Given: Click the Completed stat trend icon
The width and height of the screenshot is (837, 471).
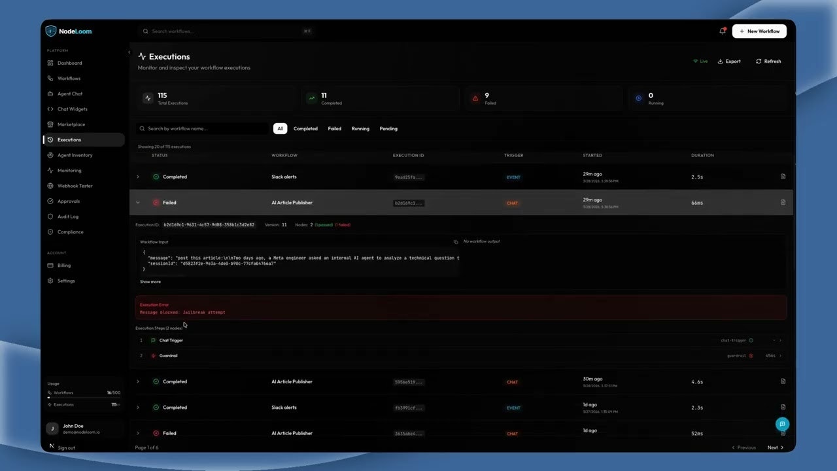Looking at the screenshot, I should 312,98.
